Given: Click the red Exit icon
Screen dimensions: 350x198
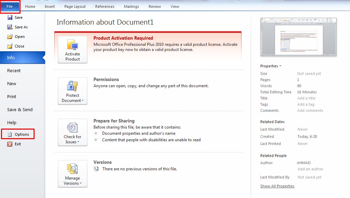Looking at the screenshot, I should pyautogui.click(x=10, y=144).
